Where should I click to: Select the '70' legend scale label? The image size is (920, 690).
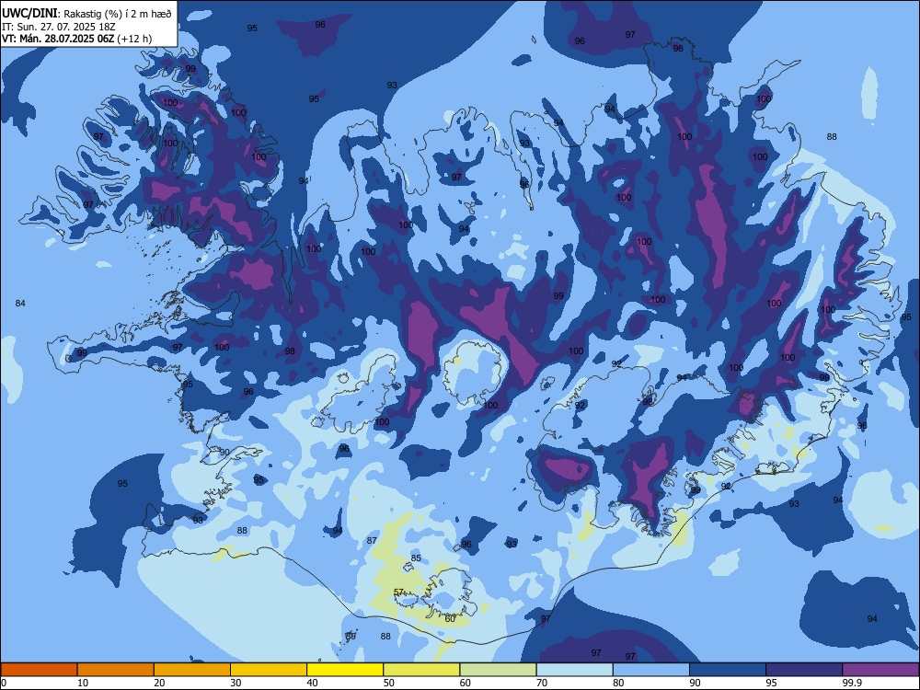point(542,683)
